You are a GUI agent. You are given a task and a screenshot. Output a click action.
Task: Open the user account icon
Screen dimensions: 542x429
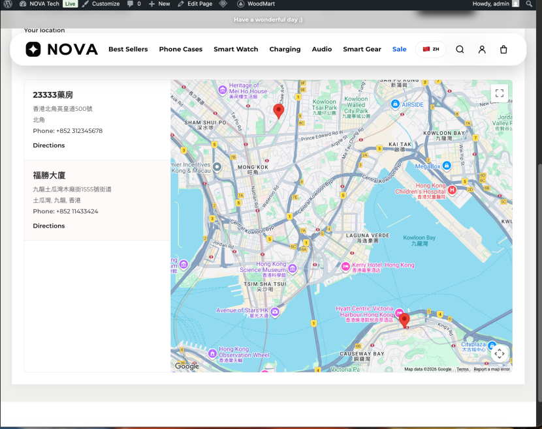point(482,50)
